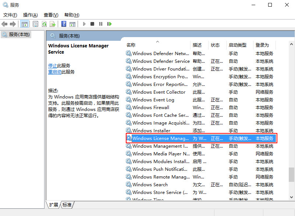Switch to the 标准 tab
Image resolution: width=295 pixels, height=216 pixels.
(x=67, y=205)
